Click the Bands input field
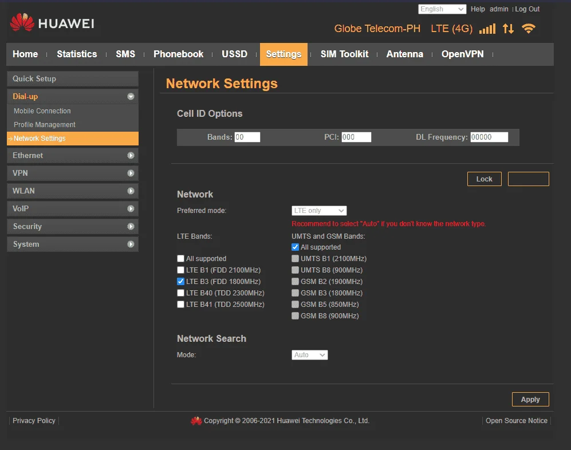The height and width of the screenshot is (450, 571). [247, 137]
